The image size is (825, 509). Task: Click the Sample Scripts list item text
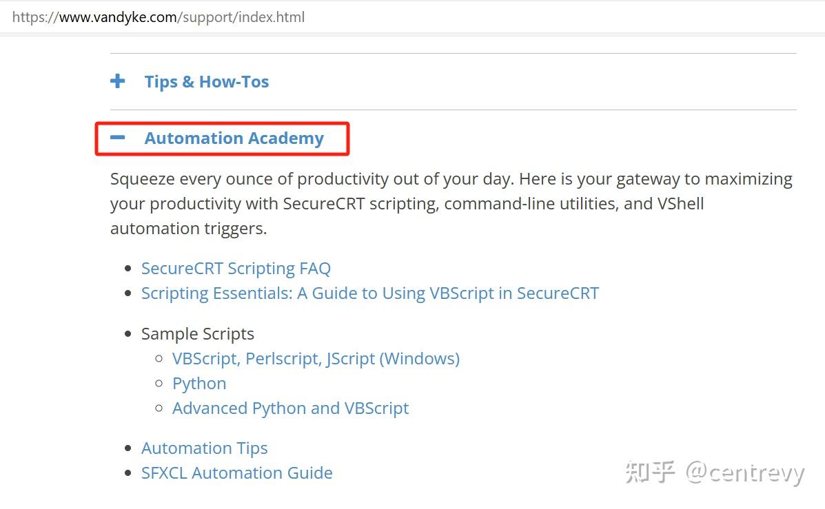(197, 334)
